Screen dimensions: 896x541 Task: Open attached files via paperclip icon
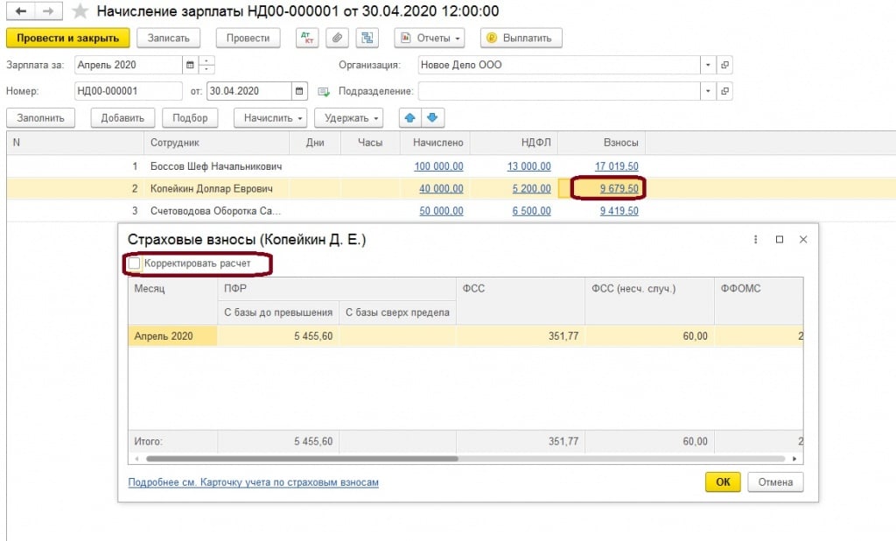337,39
